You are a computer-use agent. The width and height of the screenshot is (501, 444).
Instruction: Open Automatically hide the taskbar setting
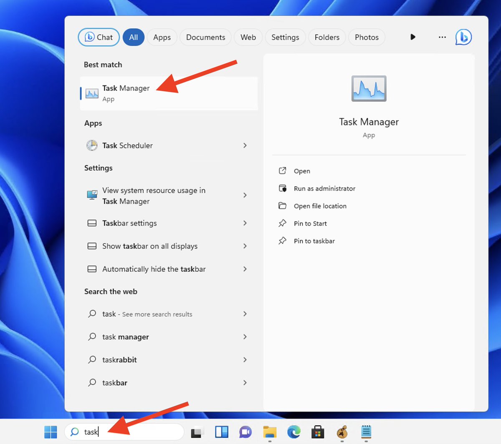[169, 269]
